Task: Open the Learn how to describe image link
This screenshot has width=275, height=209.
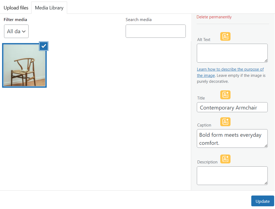Action: 230,69
